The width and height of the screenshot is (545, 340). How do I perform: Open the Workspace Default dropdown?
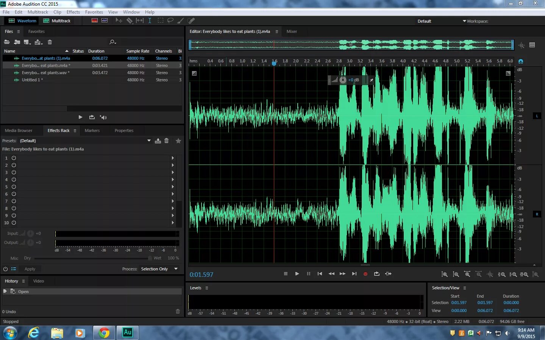442,21
